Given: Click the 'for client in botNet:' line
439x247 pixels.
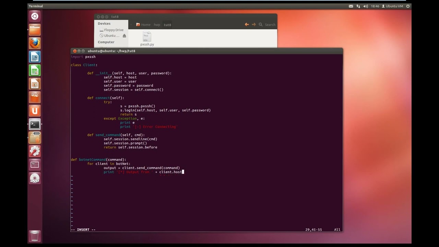Looking at the screenshot, I should tap(109, 164).
